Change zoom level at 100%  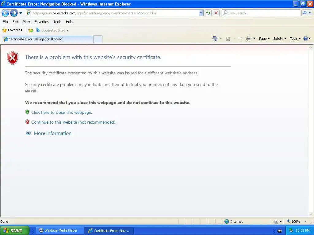pyautogui.click(x=294, y=222)
